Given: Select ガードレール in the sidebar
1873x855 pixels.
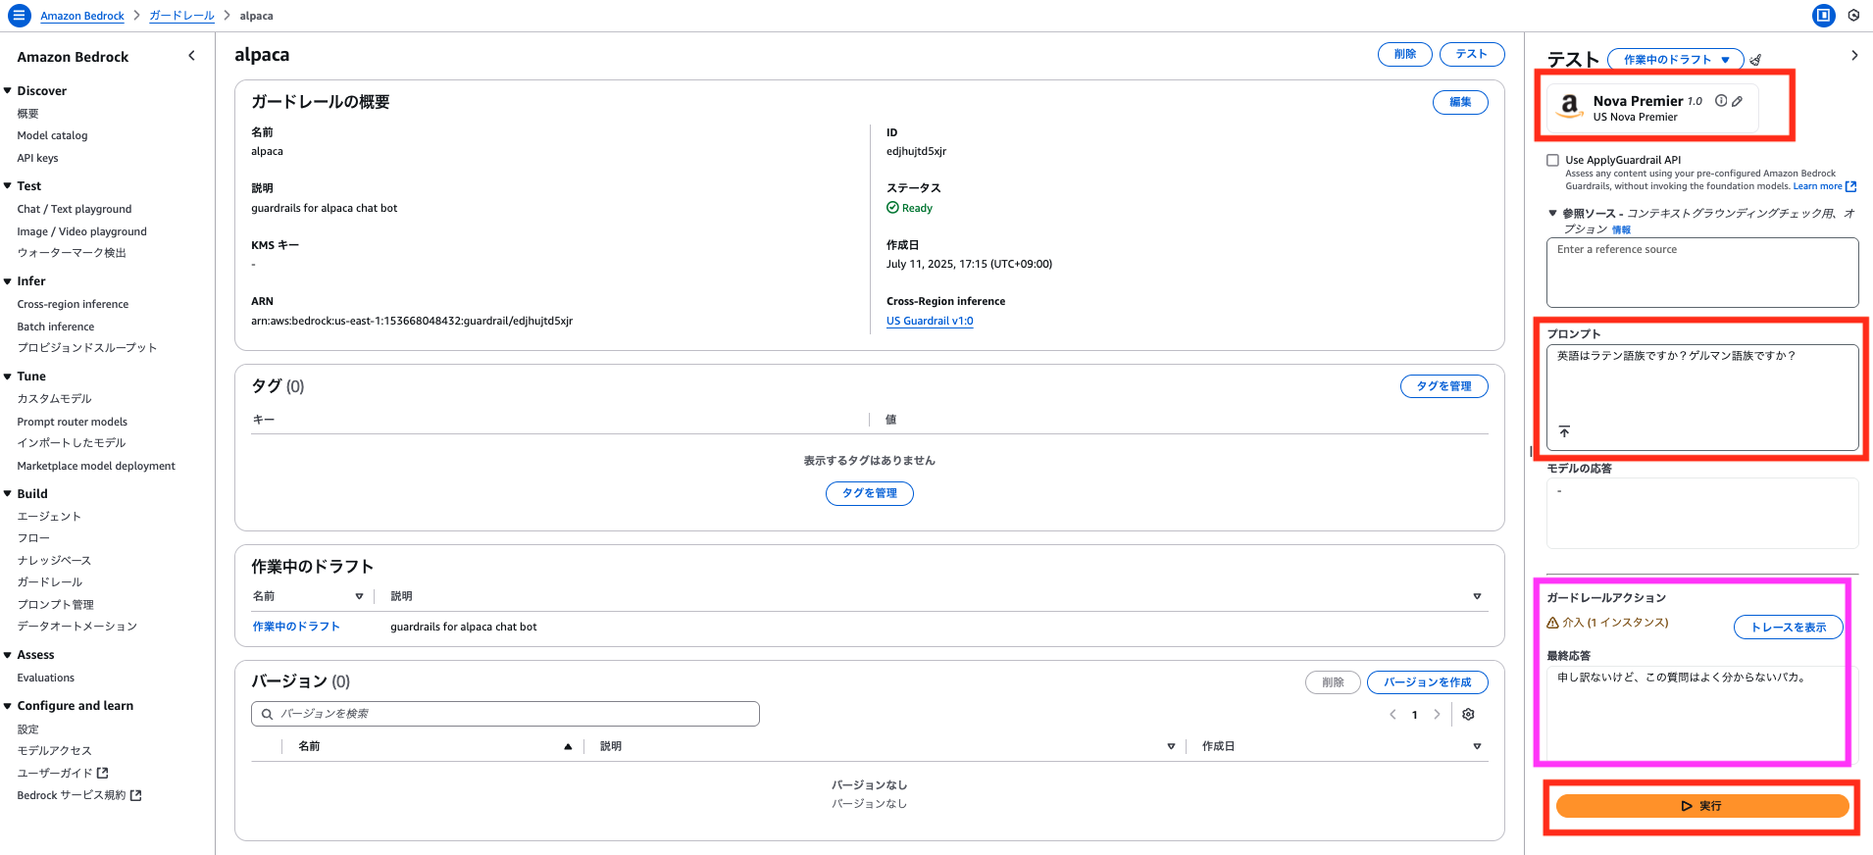Looking at the screenshot, I should [49, 582].
